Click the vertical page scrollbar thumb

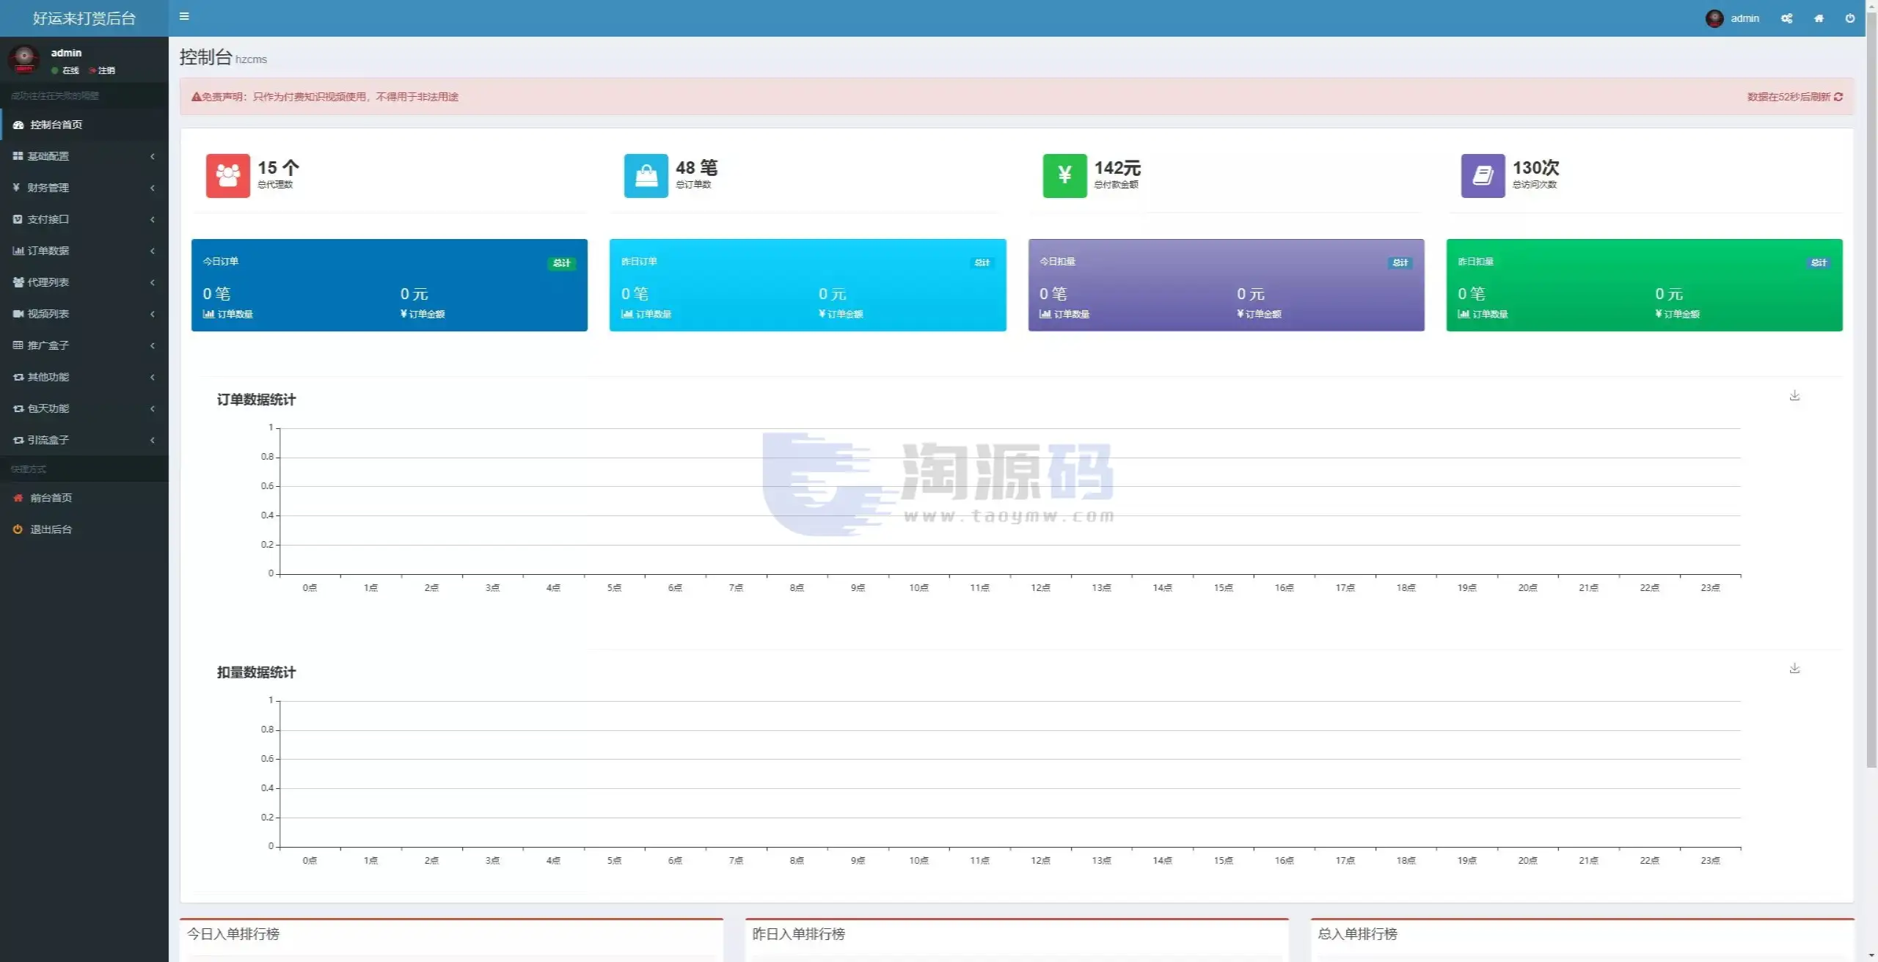click(1871, 389)
